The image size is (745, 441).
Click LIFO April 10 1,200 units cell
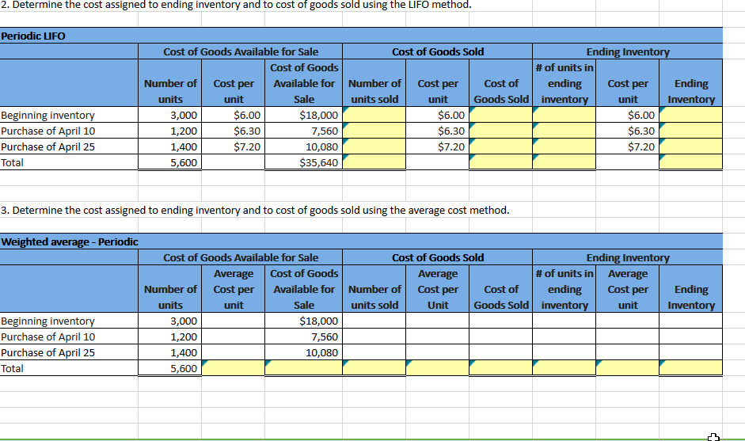point(170,131)
